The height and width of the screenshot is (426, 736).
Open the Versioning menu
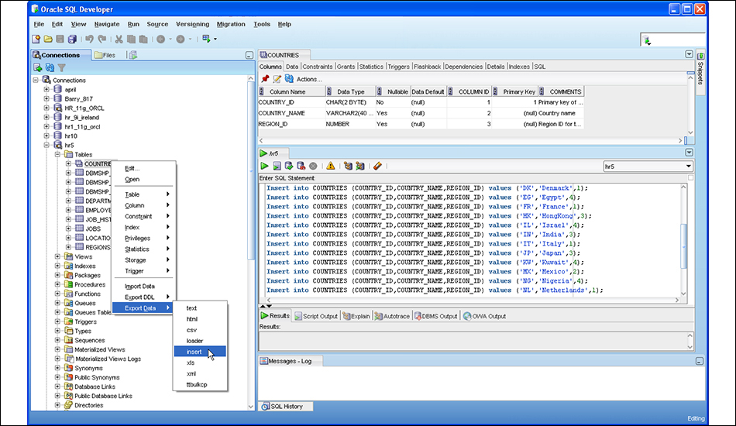coord(192,24)
